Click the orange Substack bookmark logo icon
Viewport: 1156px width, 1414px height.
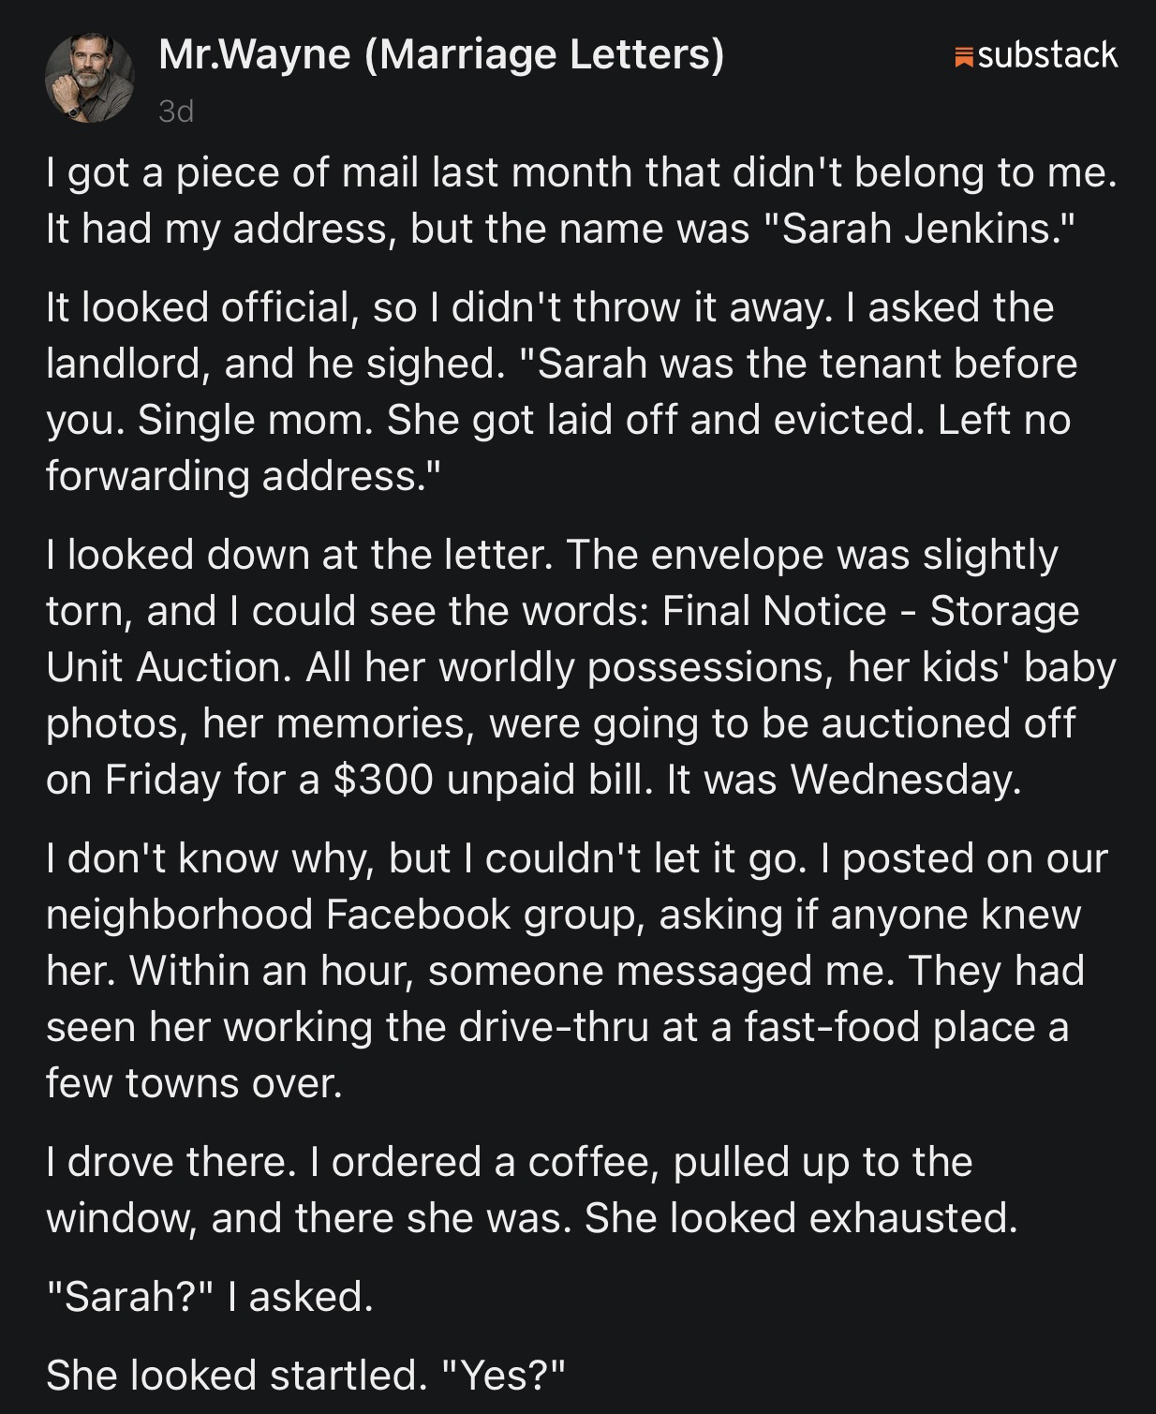(x=964, y=57)
